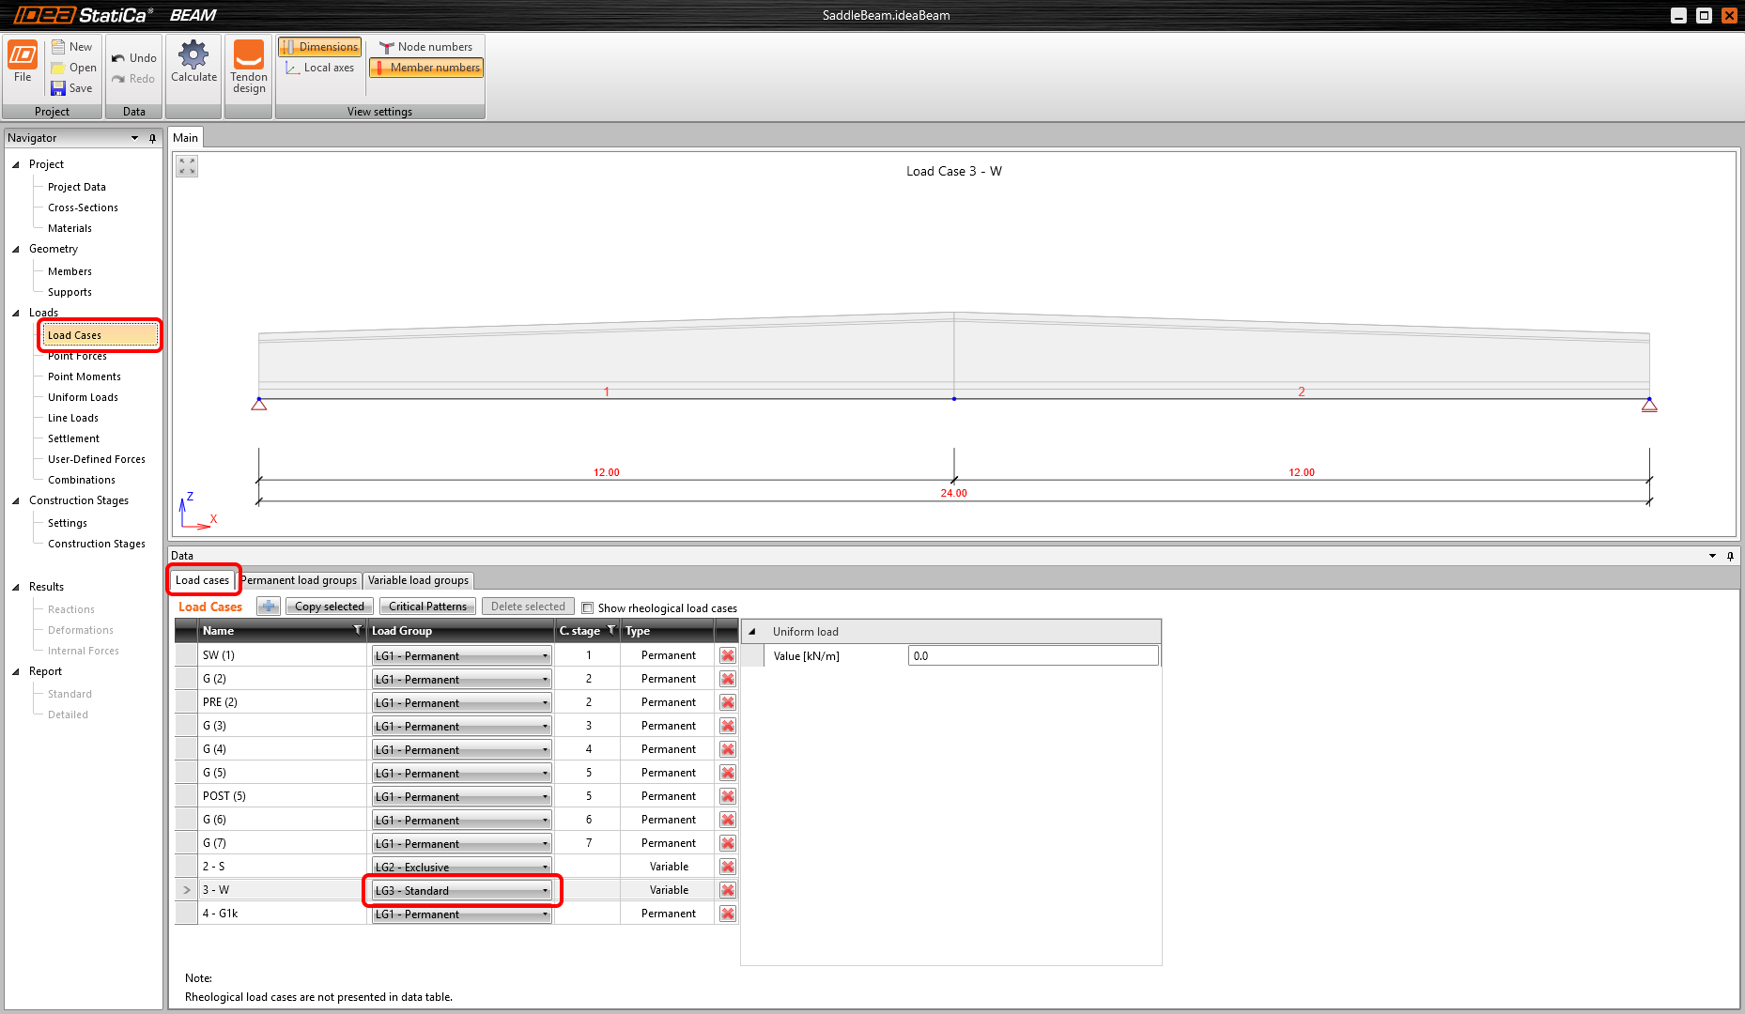Enable Show rheological load cases checkbox
The image size is (1745, 1014).
click(588, 607)
